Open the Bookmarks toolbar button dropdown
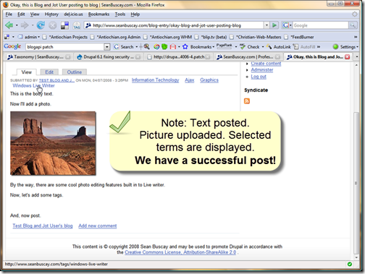The width and height of the screenshot is (365, 274). coord(214,47)
